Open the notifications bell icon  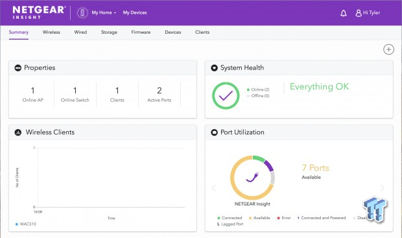[x=343, y=13]
